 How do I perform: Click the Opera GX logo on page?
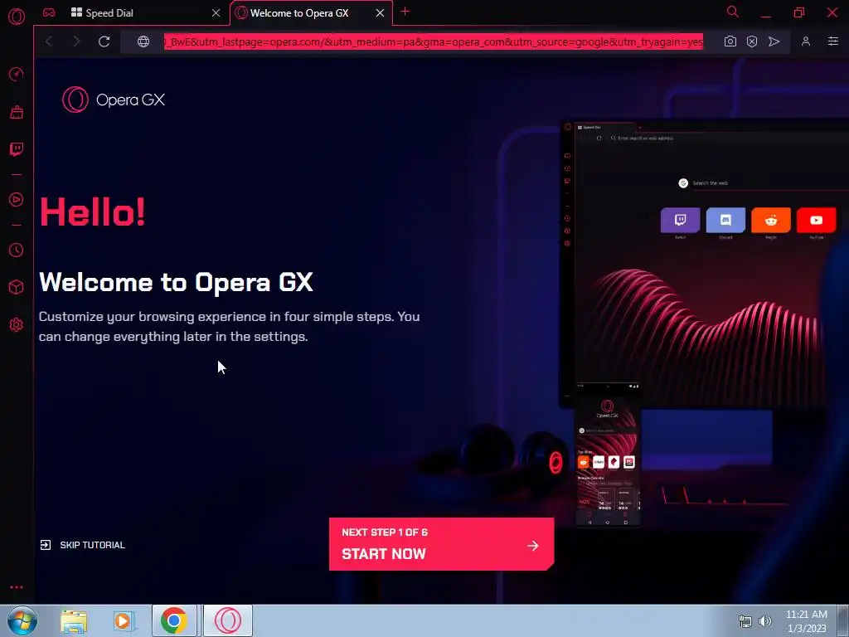[113, 100]
